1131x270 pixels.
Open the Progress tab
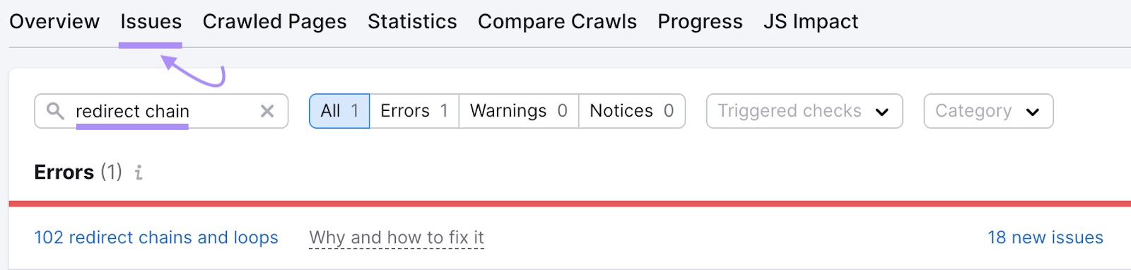click(700, 22)
